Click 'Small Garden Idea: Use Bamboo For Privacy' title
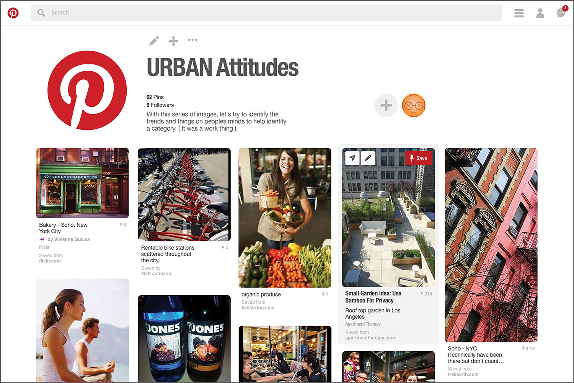 (373, 297)
